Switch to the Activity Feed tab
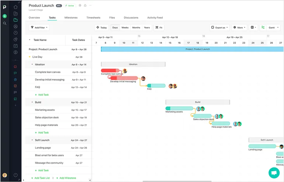The height and width of the screenshot is (182, 284). (x=155, y=18)
